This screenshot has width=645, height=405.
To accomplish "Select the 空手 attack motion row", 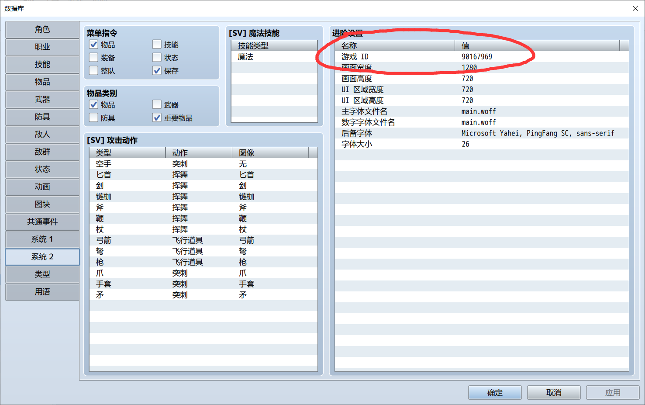I will (203, 164).
